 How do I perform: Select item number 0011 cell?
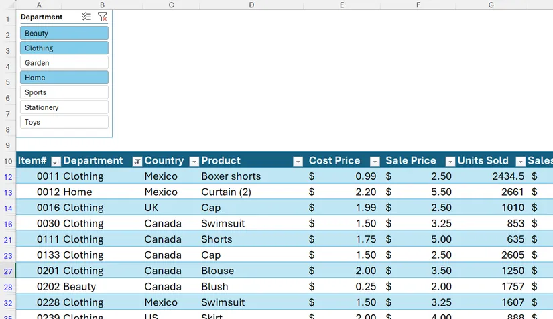[x=39, y=176]
